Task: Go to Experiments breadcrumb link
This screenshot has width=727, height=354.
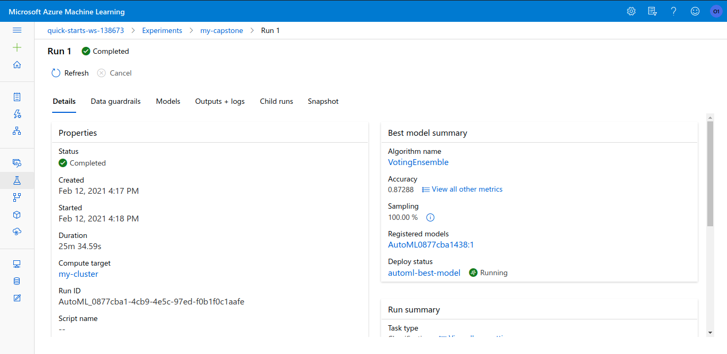Action: point(162,30)
